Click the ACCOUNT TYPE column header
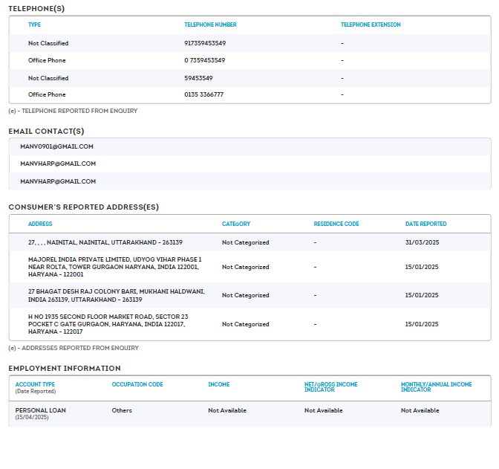The image size is (499, 469). (x=35, y=384)
